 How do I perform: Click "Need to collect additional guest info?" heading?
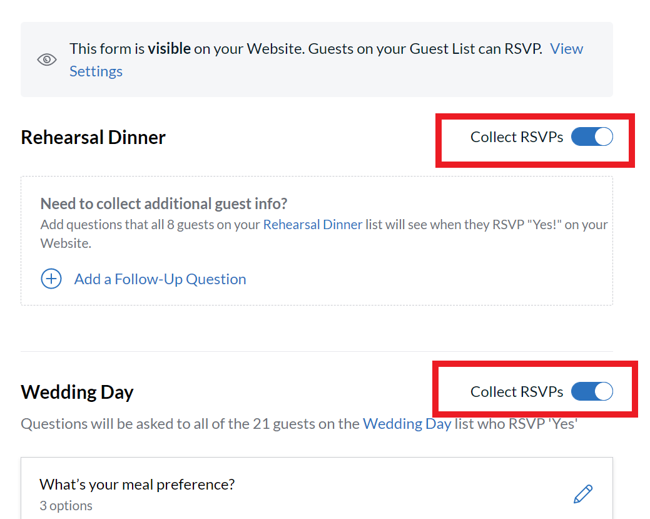click(164, 203)
